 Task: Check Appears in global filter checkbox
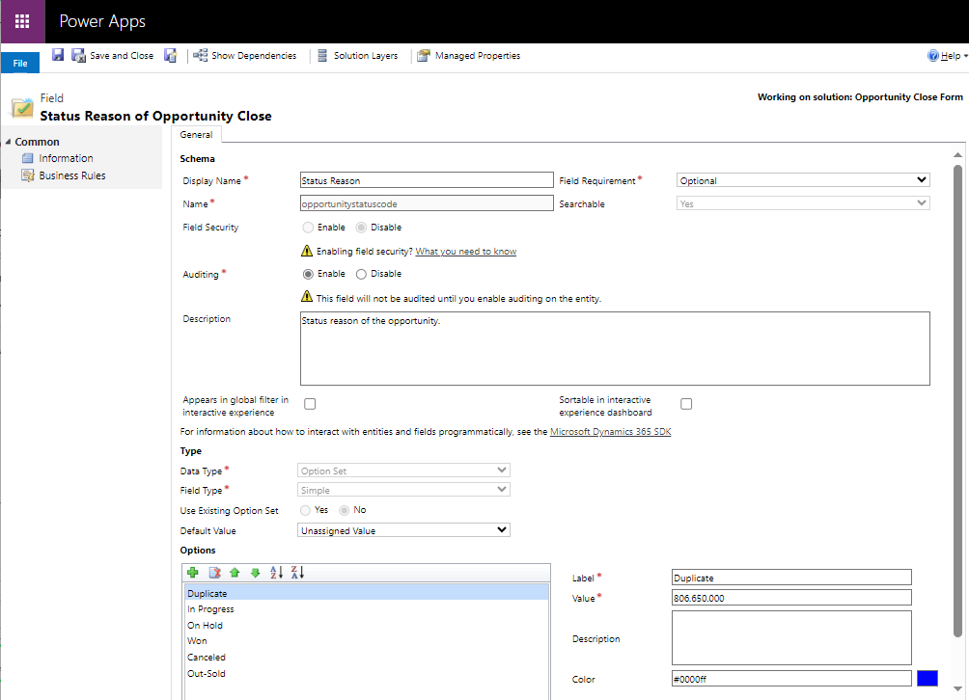(310, 404)
